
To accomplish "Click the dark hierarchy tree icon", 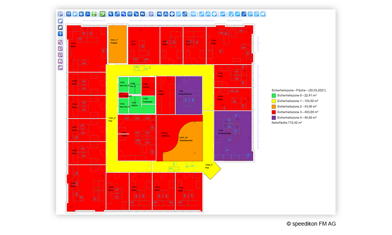I will [166, 14].
